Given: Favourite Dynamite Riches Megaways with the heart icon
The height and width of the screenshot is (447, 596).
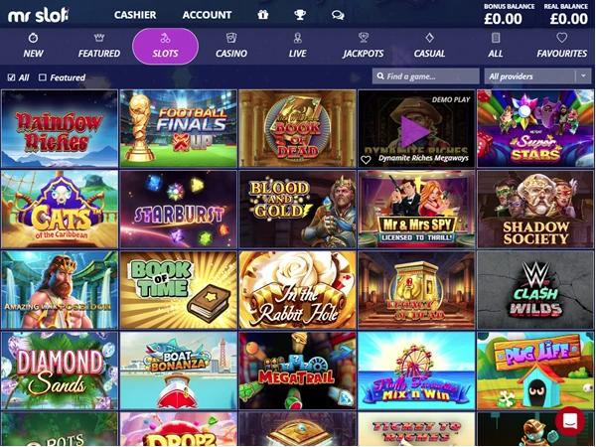Looking at the screenshot, I should [x=366, y=160].
